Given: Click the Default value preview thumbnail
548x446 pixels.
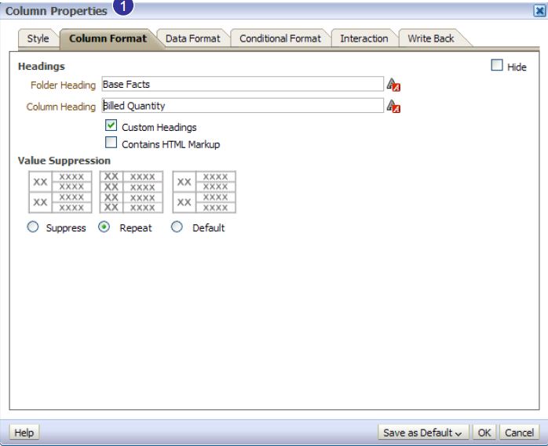Looking at the screenshot, I should pyautogui.click(x=204, y=192).
